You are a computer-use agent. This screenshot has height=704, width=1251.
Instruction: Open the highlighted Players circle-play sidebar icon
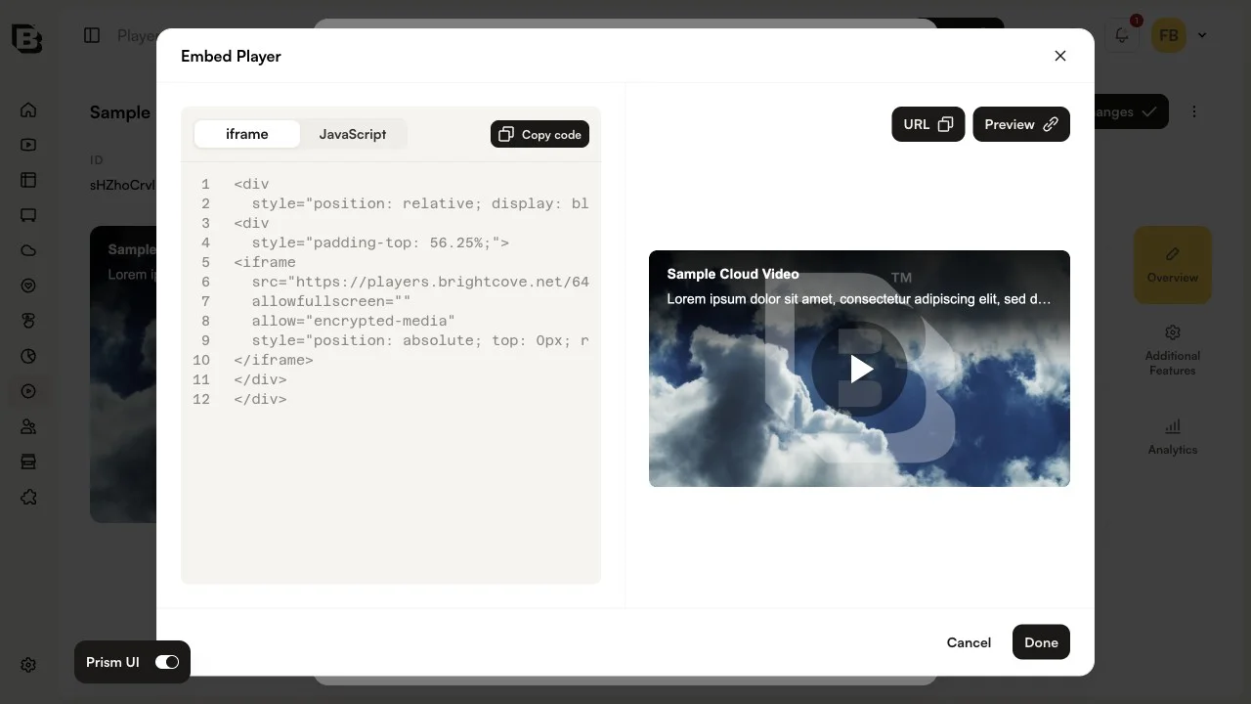[x=28, y=391]
